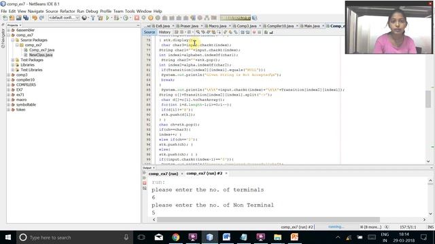Click the orange Pause debugger icon
The image size is (435, 244).
pos(151,18)
